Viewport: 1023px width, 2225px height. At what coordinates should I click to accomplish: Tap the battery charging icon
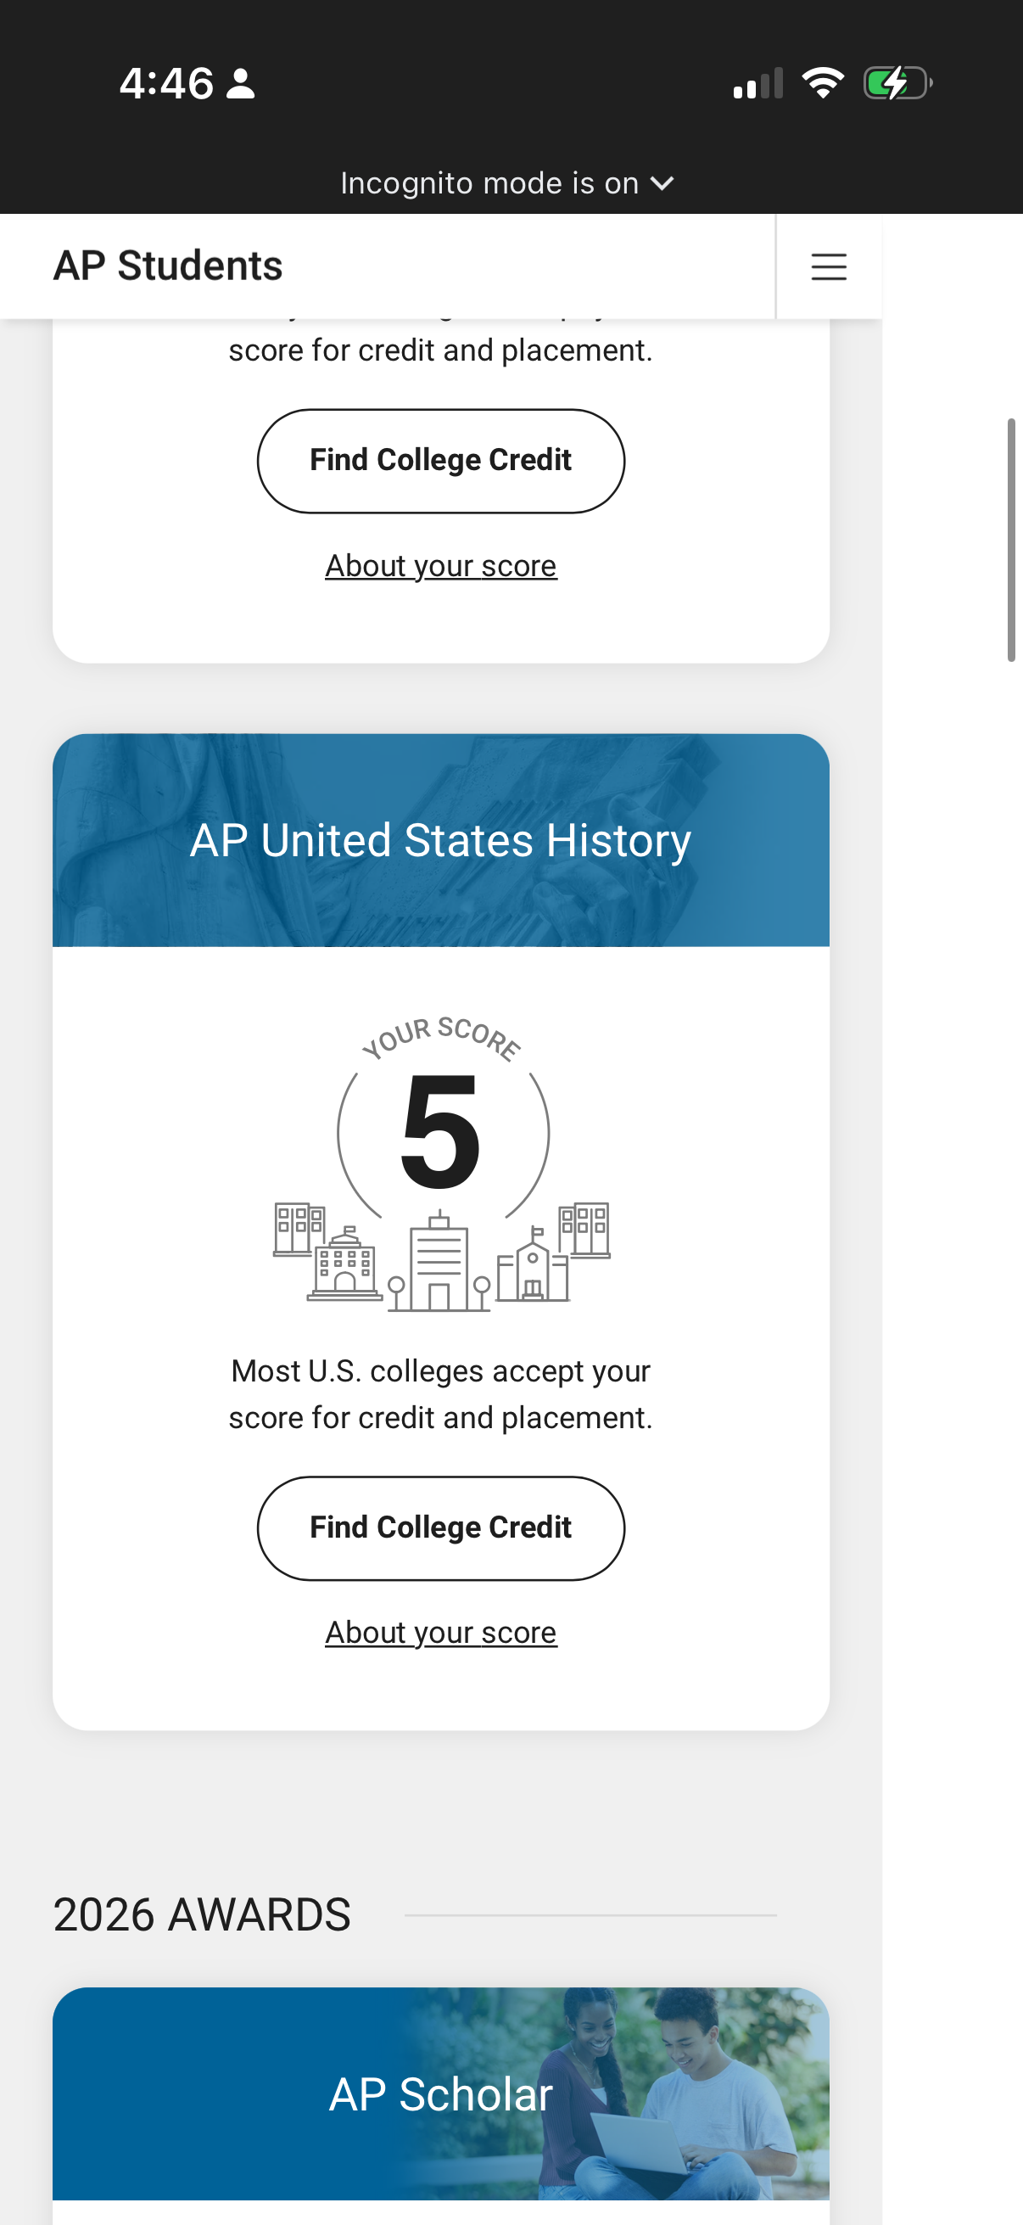pos(897,84)
